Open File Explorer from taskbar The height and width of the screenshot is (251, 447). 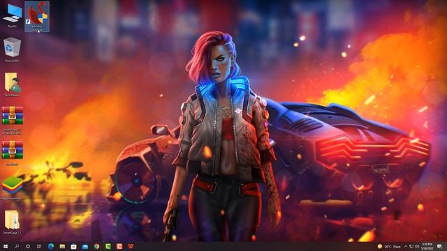(x=62, y=246)
